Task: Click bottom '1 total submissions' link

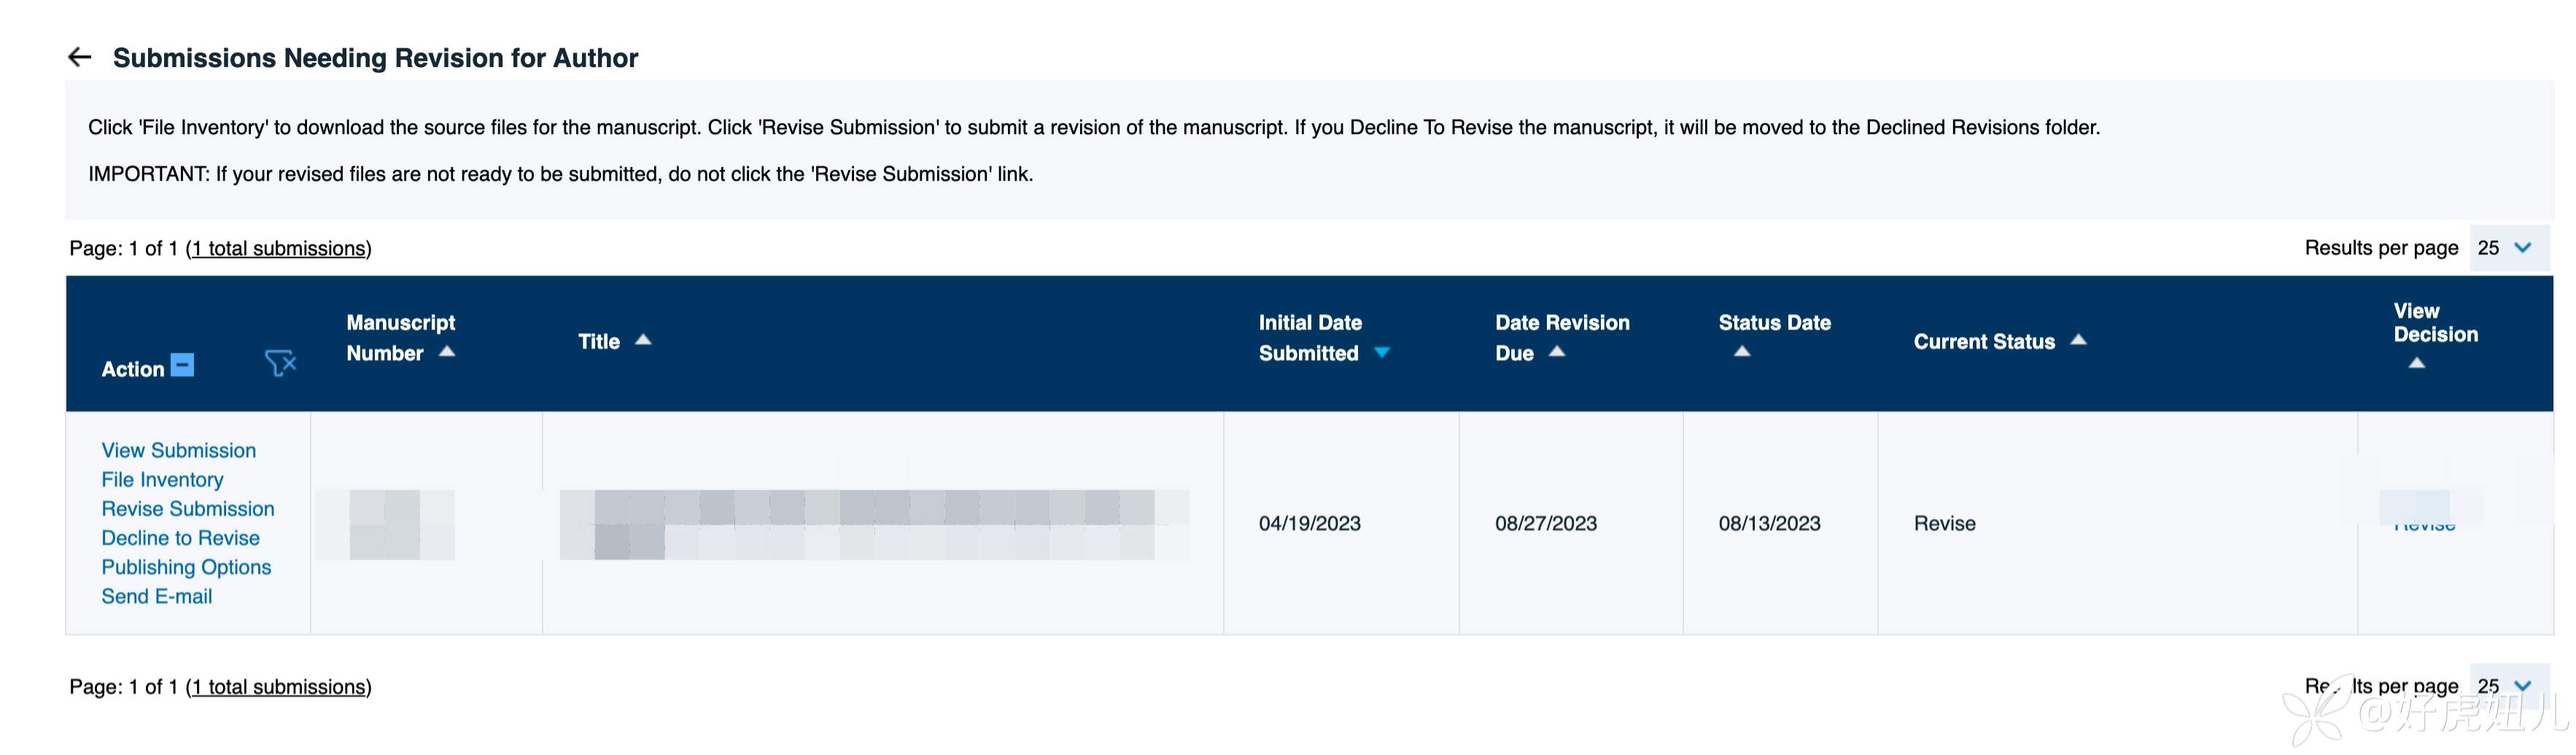Action: pyautogui.click(x=280, y=687)
